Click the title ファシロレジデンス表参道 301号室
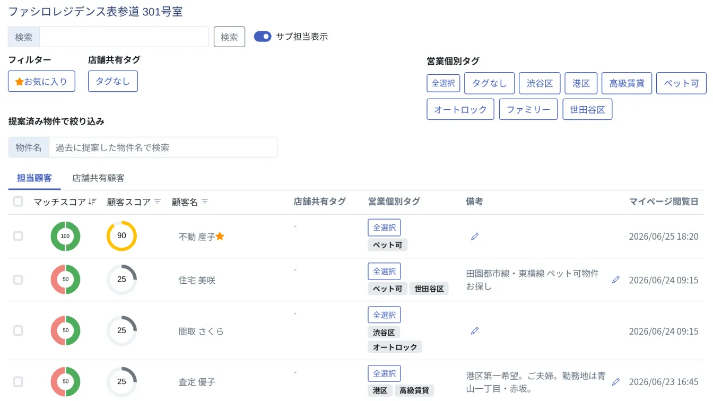Image resolution: width=713 pixels, height=401 pixels. click(95, 12)
